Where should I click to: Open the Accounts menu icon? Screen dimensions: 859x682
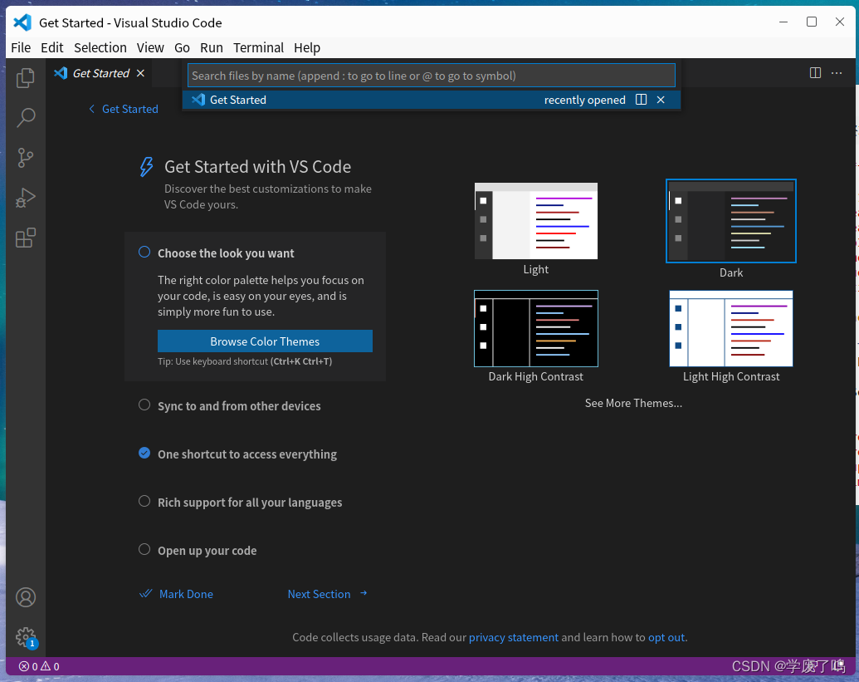(25, 597)
